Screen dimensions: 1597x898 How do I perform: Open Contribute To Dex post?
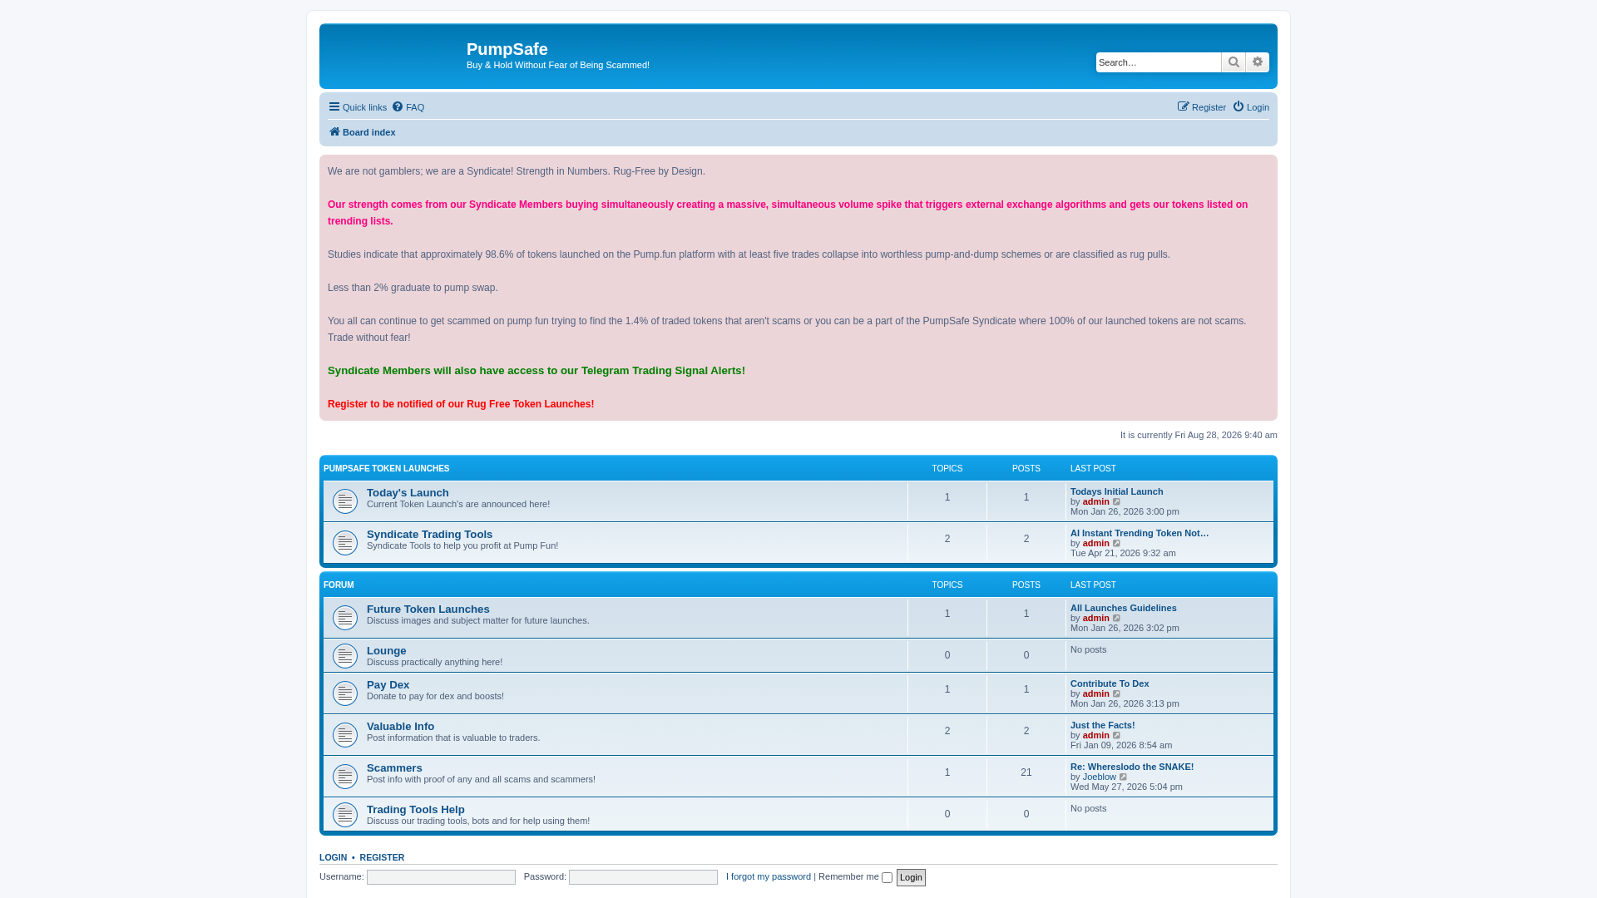(1110, 683)
